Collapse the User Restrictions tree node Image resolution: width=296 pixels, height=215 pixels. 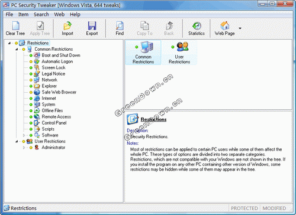click(17, 141)
